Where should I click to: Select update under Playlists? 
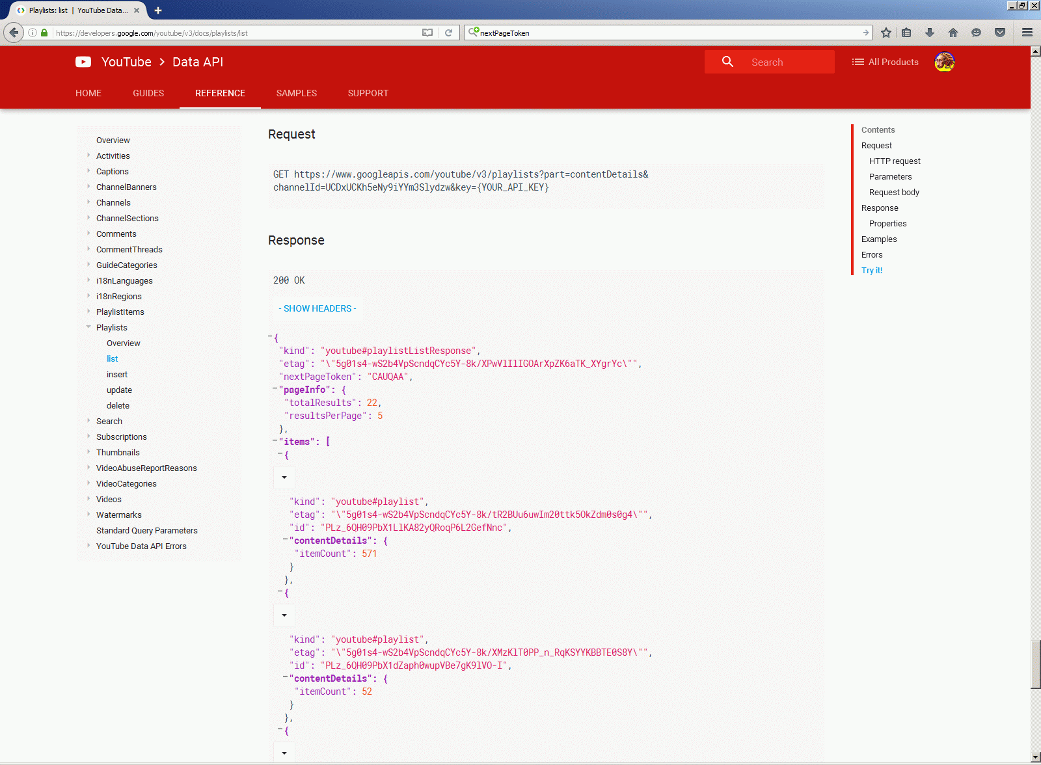click(x=119, y=390)
